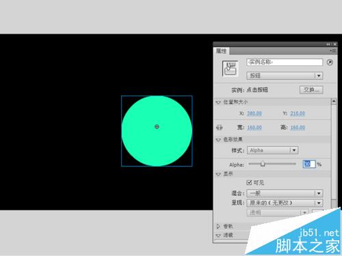Click the Alpha percentage input box

[x=309, y=164]
